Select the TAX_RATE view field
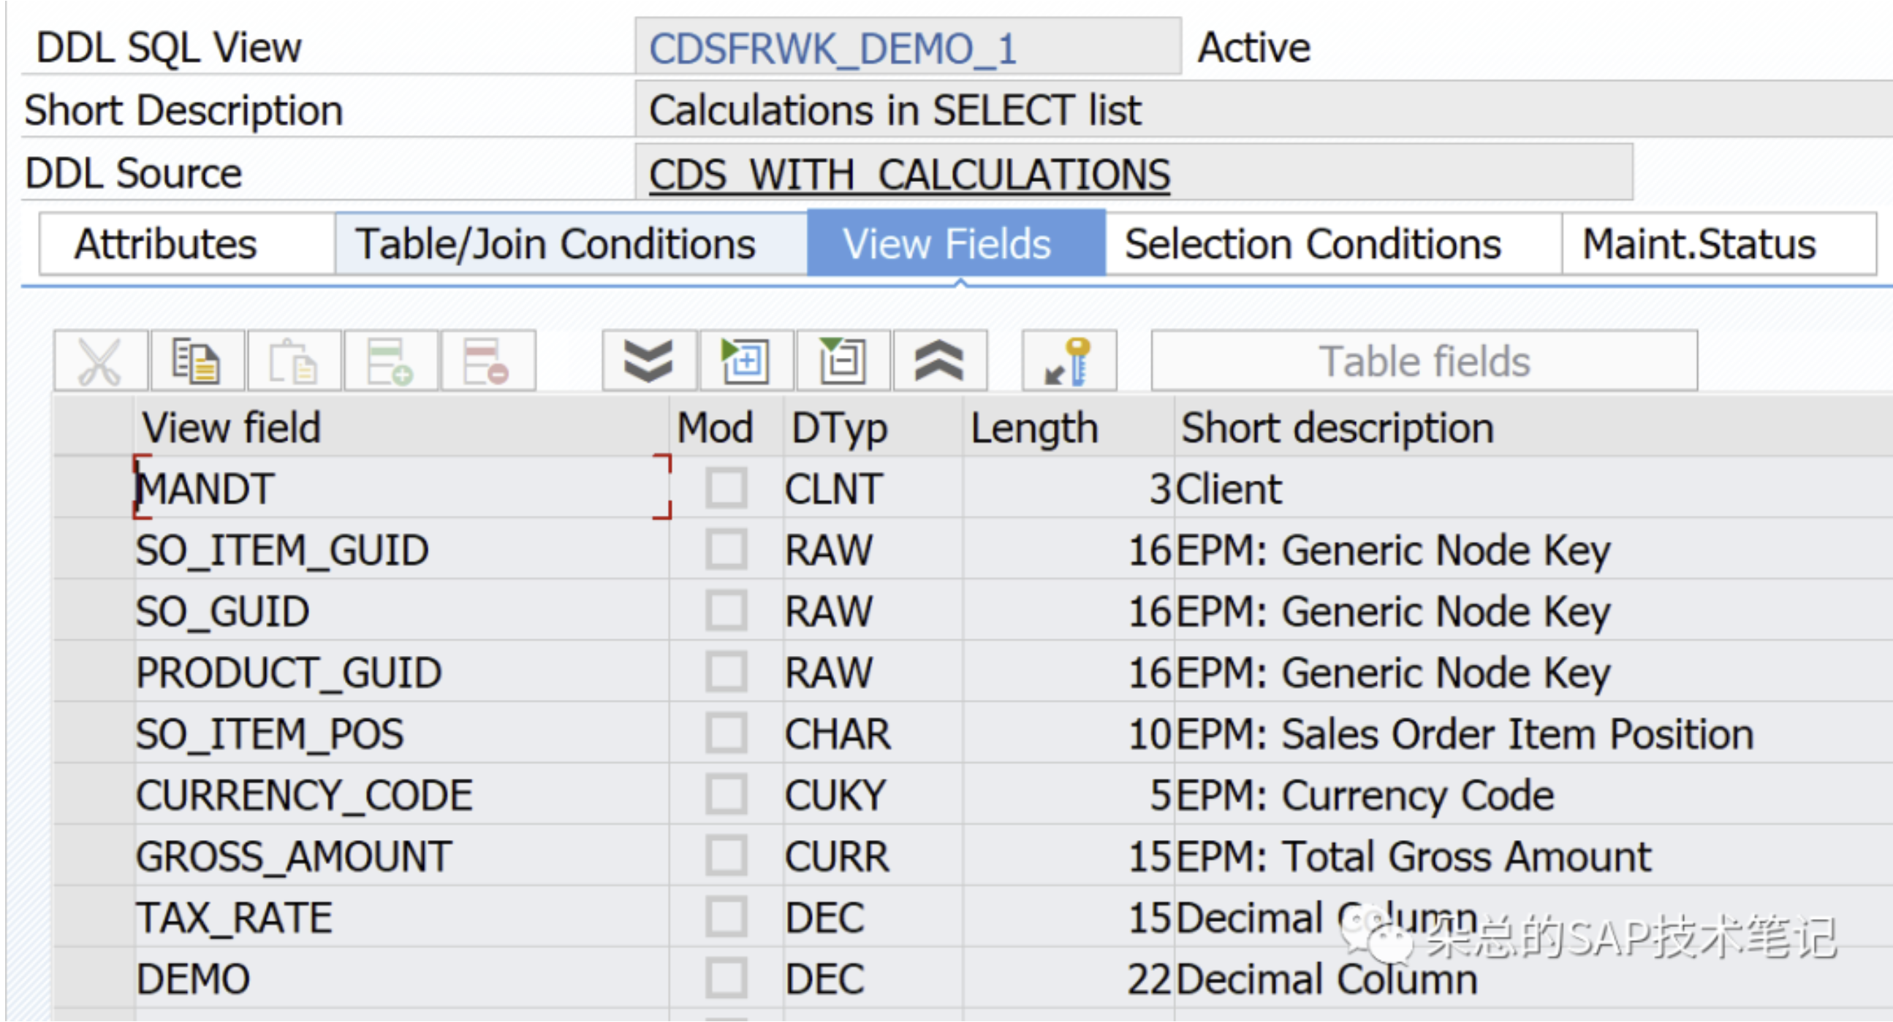1893x1022 pixels. (402, 917)
